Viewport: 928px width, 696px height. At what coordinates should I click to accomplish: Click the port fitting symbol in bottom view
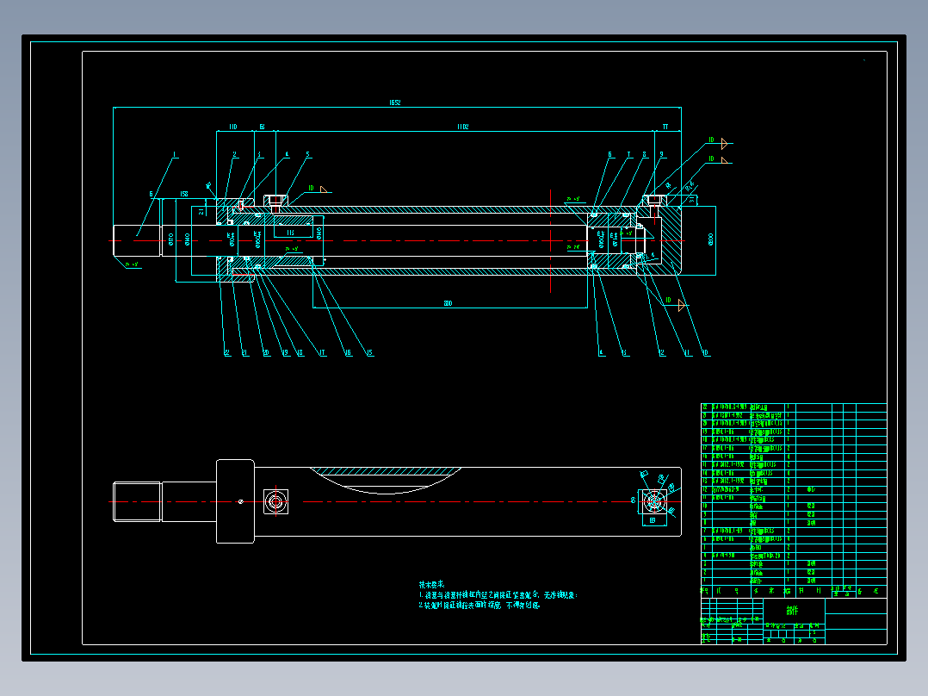(275, 501)
